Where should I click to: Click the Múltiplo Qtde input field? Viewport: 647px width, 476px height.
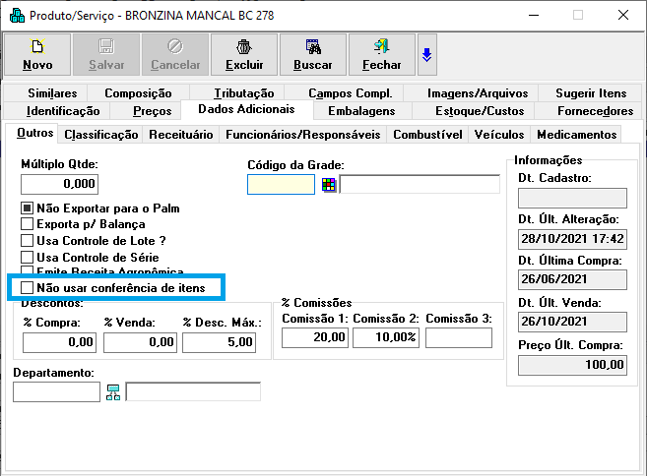pyautogui.click(x=59, y=184)
